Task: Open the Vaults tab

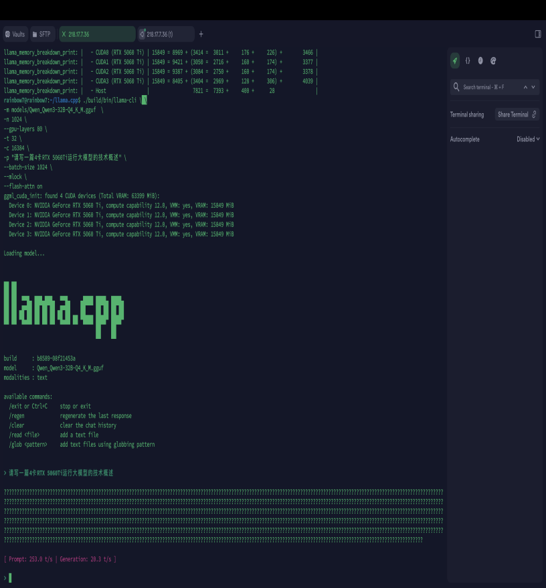Action: click(15, 34)
